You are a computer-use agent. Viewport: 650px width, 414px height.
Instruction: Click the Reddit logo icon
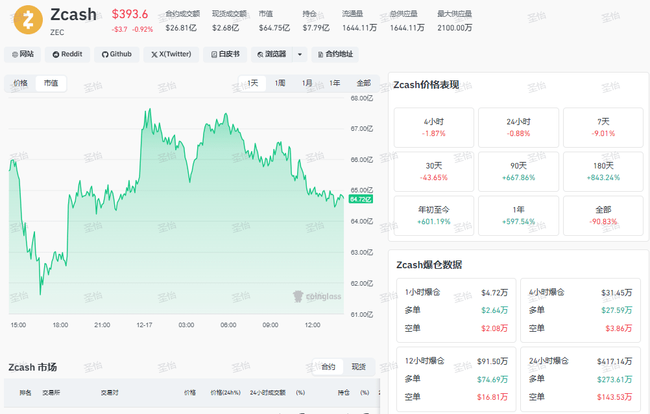tap(56, 54)
